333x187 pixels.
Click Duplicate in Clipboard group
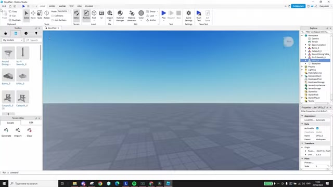pyautogui.click(x=15, y=20)
